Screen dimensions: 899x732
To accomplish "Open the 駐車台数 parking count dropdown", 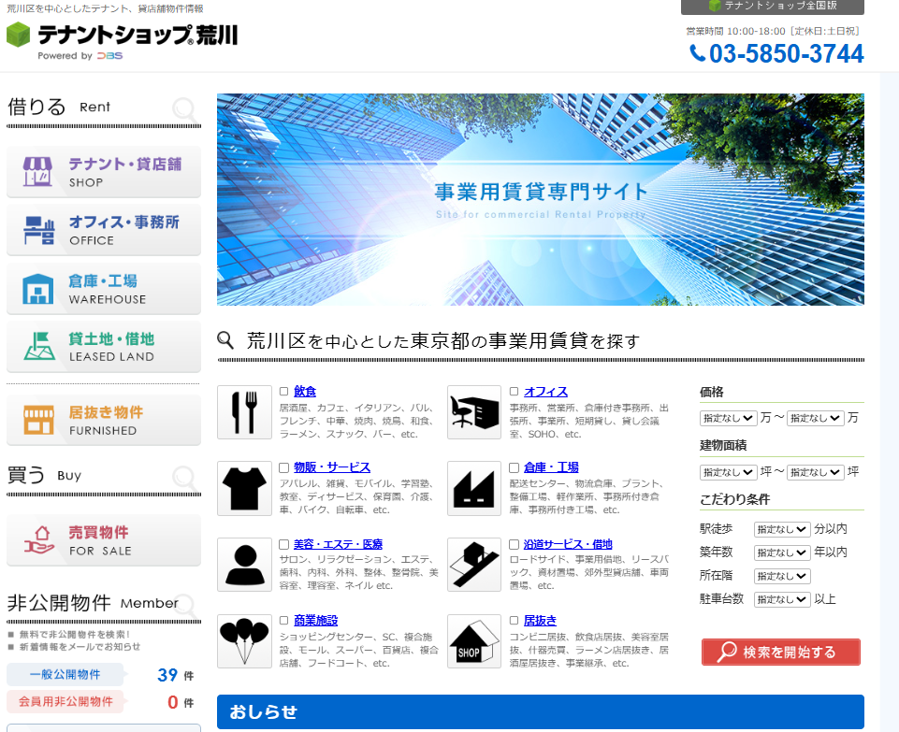I will point(782,599).
